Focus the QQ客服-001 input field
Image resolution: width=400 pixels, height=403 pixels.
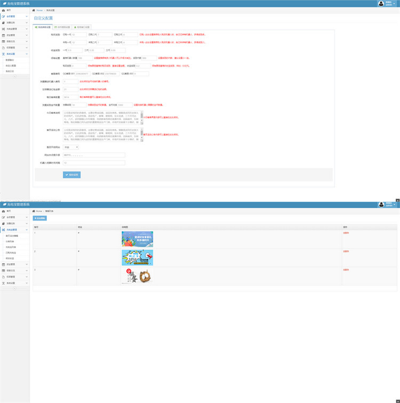coord(83,74)
